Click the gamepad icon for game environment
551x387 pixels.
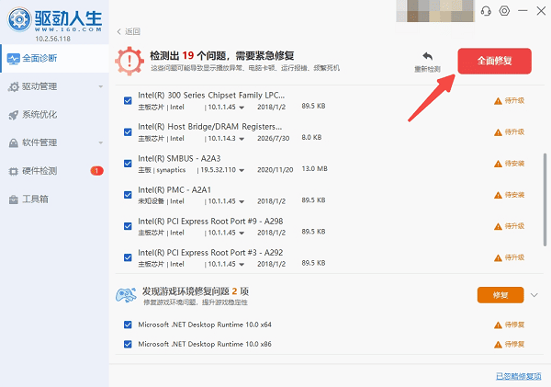(126, 295)
